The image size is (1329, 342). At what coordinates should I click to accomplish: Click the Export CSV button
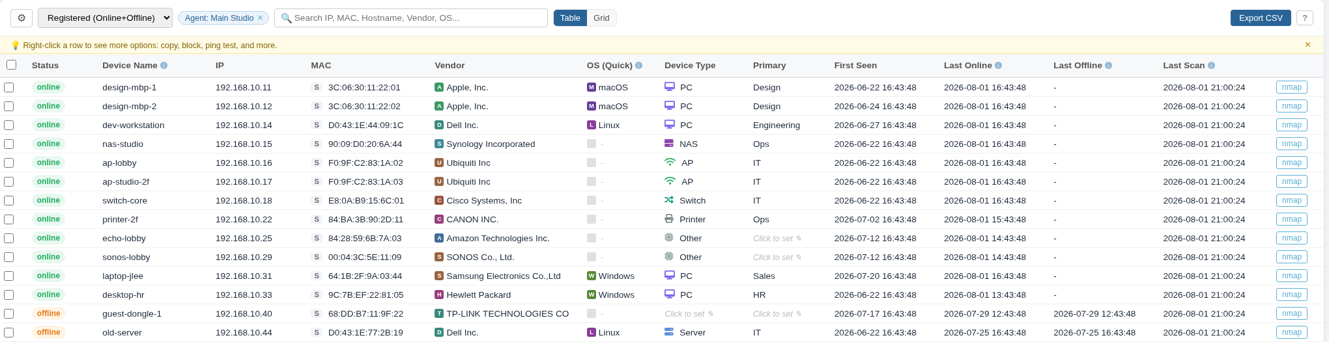click(1261, 18)
